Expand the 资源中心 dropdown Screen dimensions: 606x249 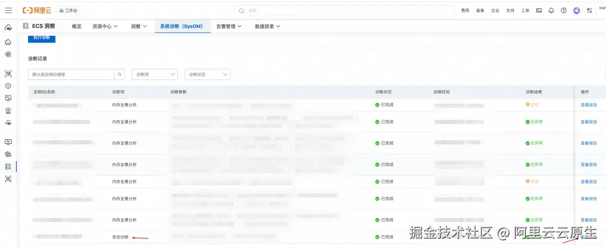105,27
